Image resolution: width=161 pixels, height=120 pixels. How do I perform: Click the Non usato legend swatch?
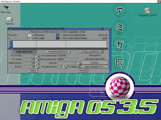[29, 38]
